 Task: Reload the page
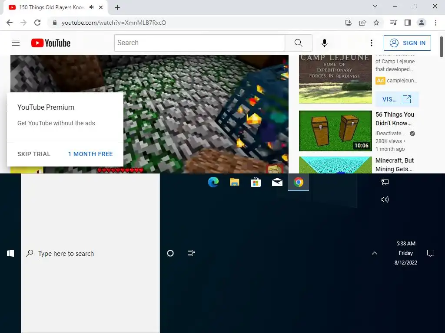tap(37, 23)
